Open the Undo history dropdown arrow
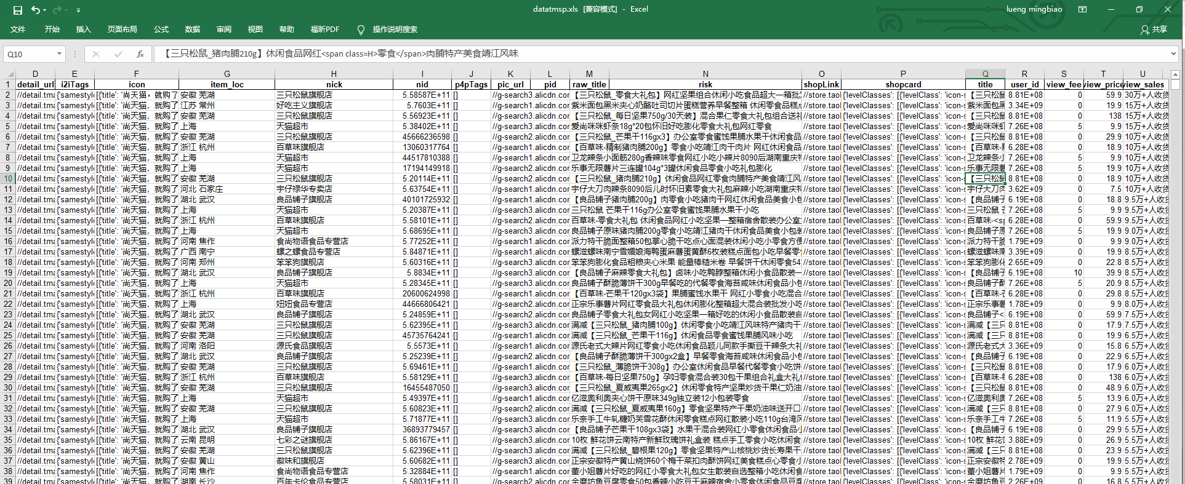The width and height of the screenshot is (1185, 484). (x=46, y=10)
